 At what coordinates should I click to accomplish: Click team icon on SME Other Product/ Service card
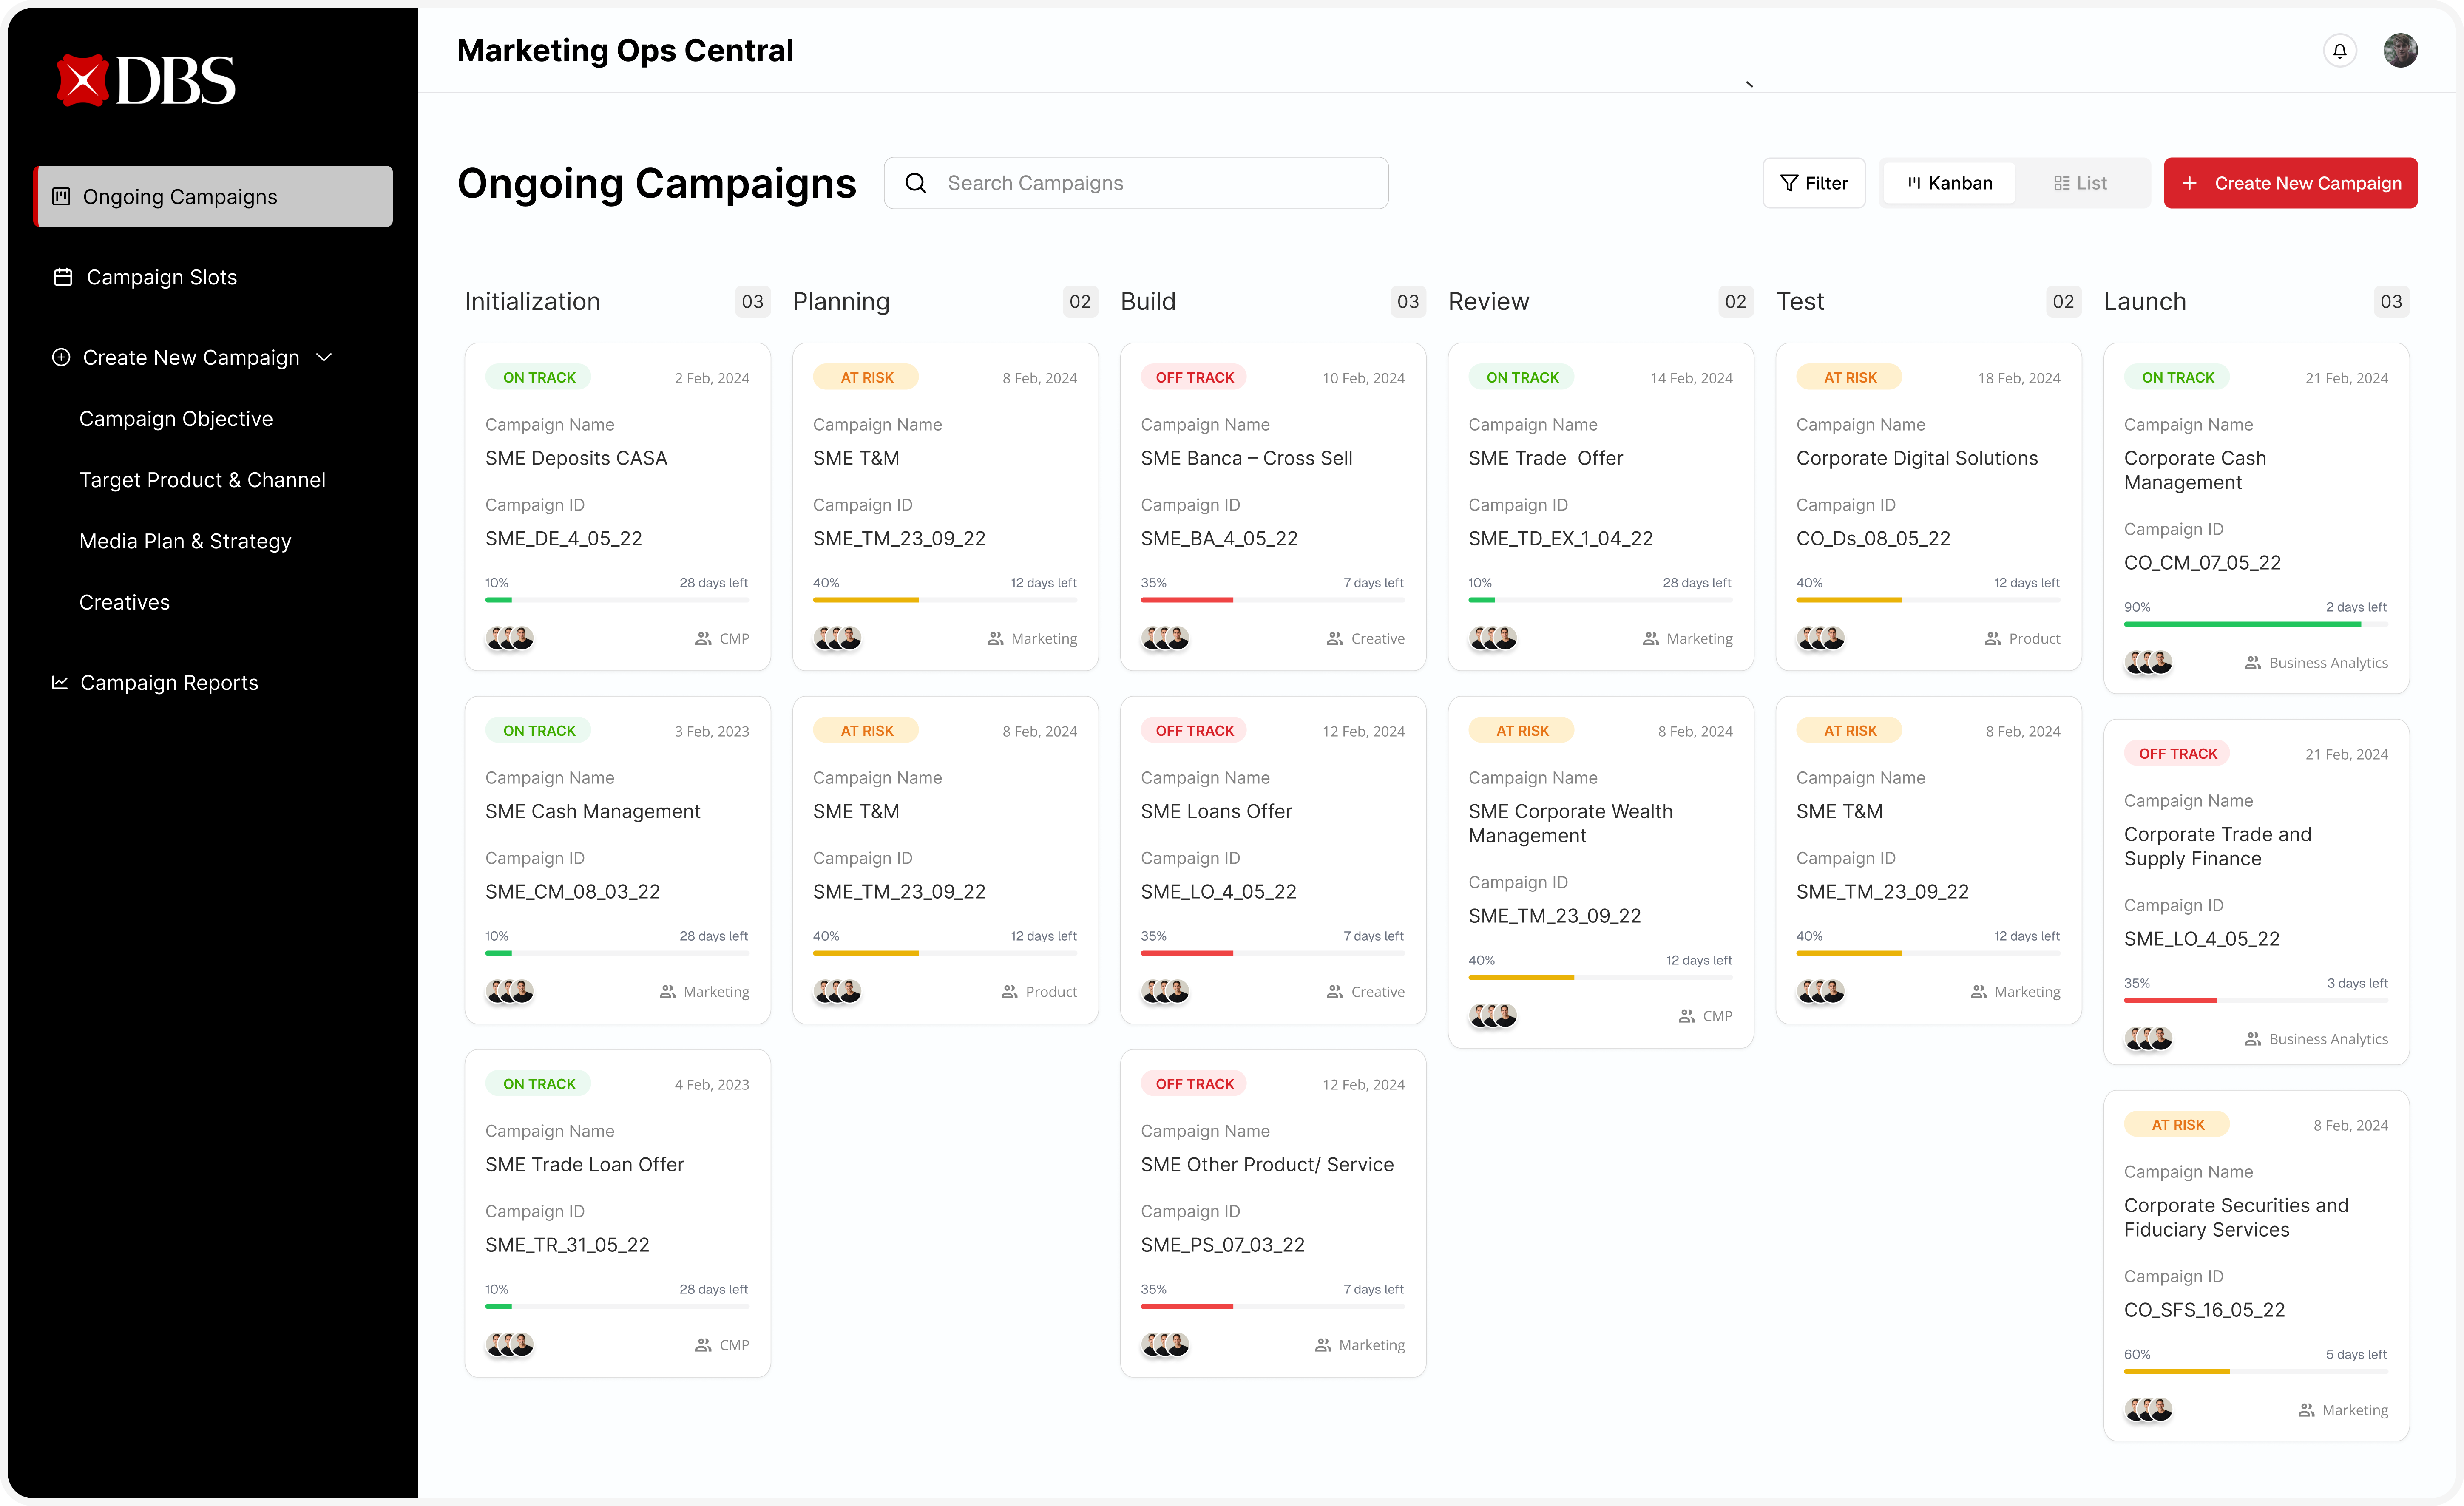point(1323,1345)
